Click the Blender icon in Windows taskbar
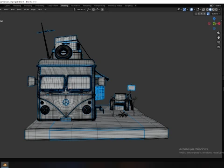The image size is (224, 168). pyautogui.click(x=5, y=165)
